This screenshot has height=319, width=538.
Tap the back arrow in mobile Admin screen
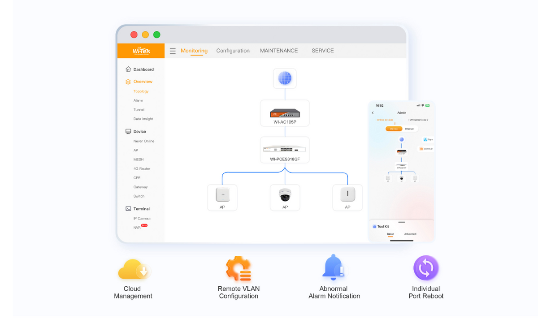(373, 113)
